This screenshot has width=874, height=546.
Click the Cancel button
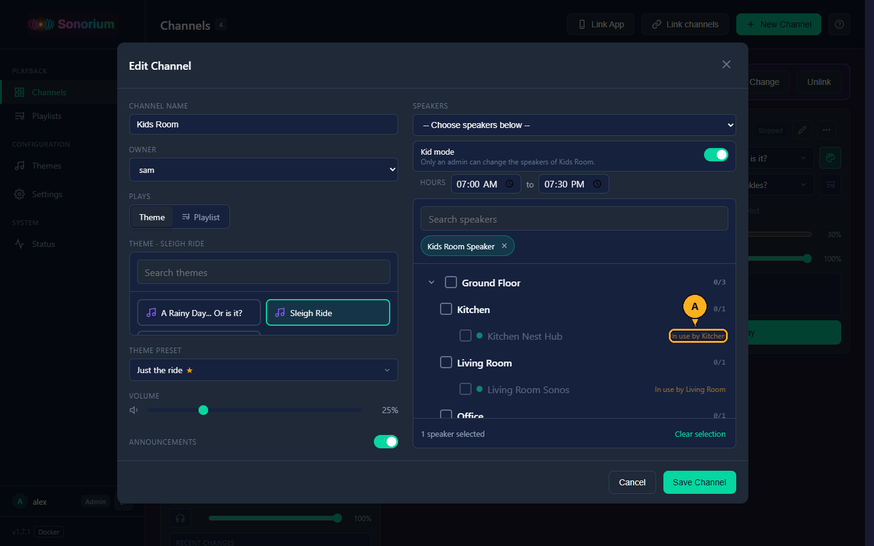(x=632, y=482)
